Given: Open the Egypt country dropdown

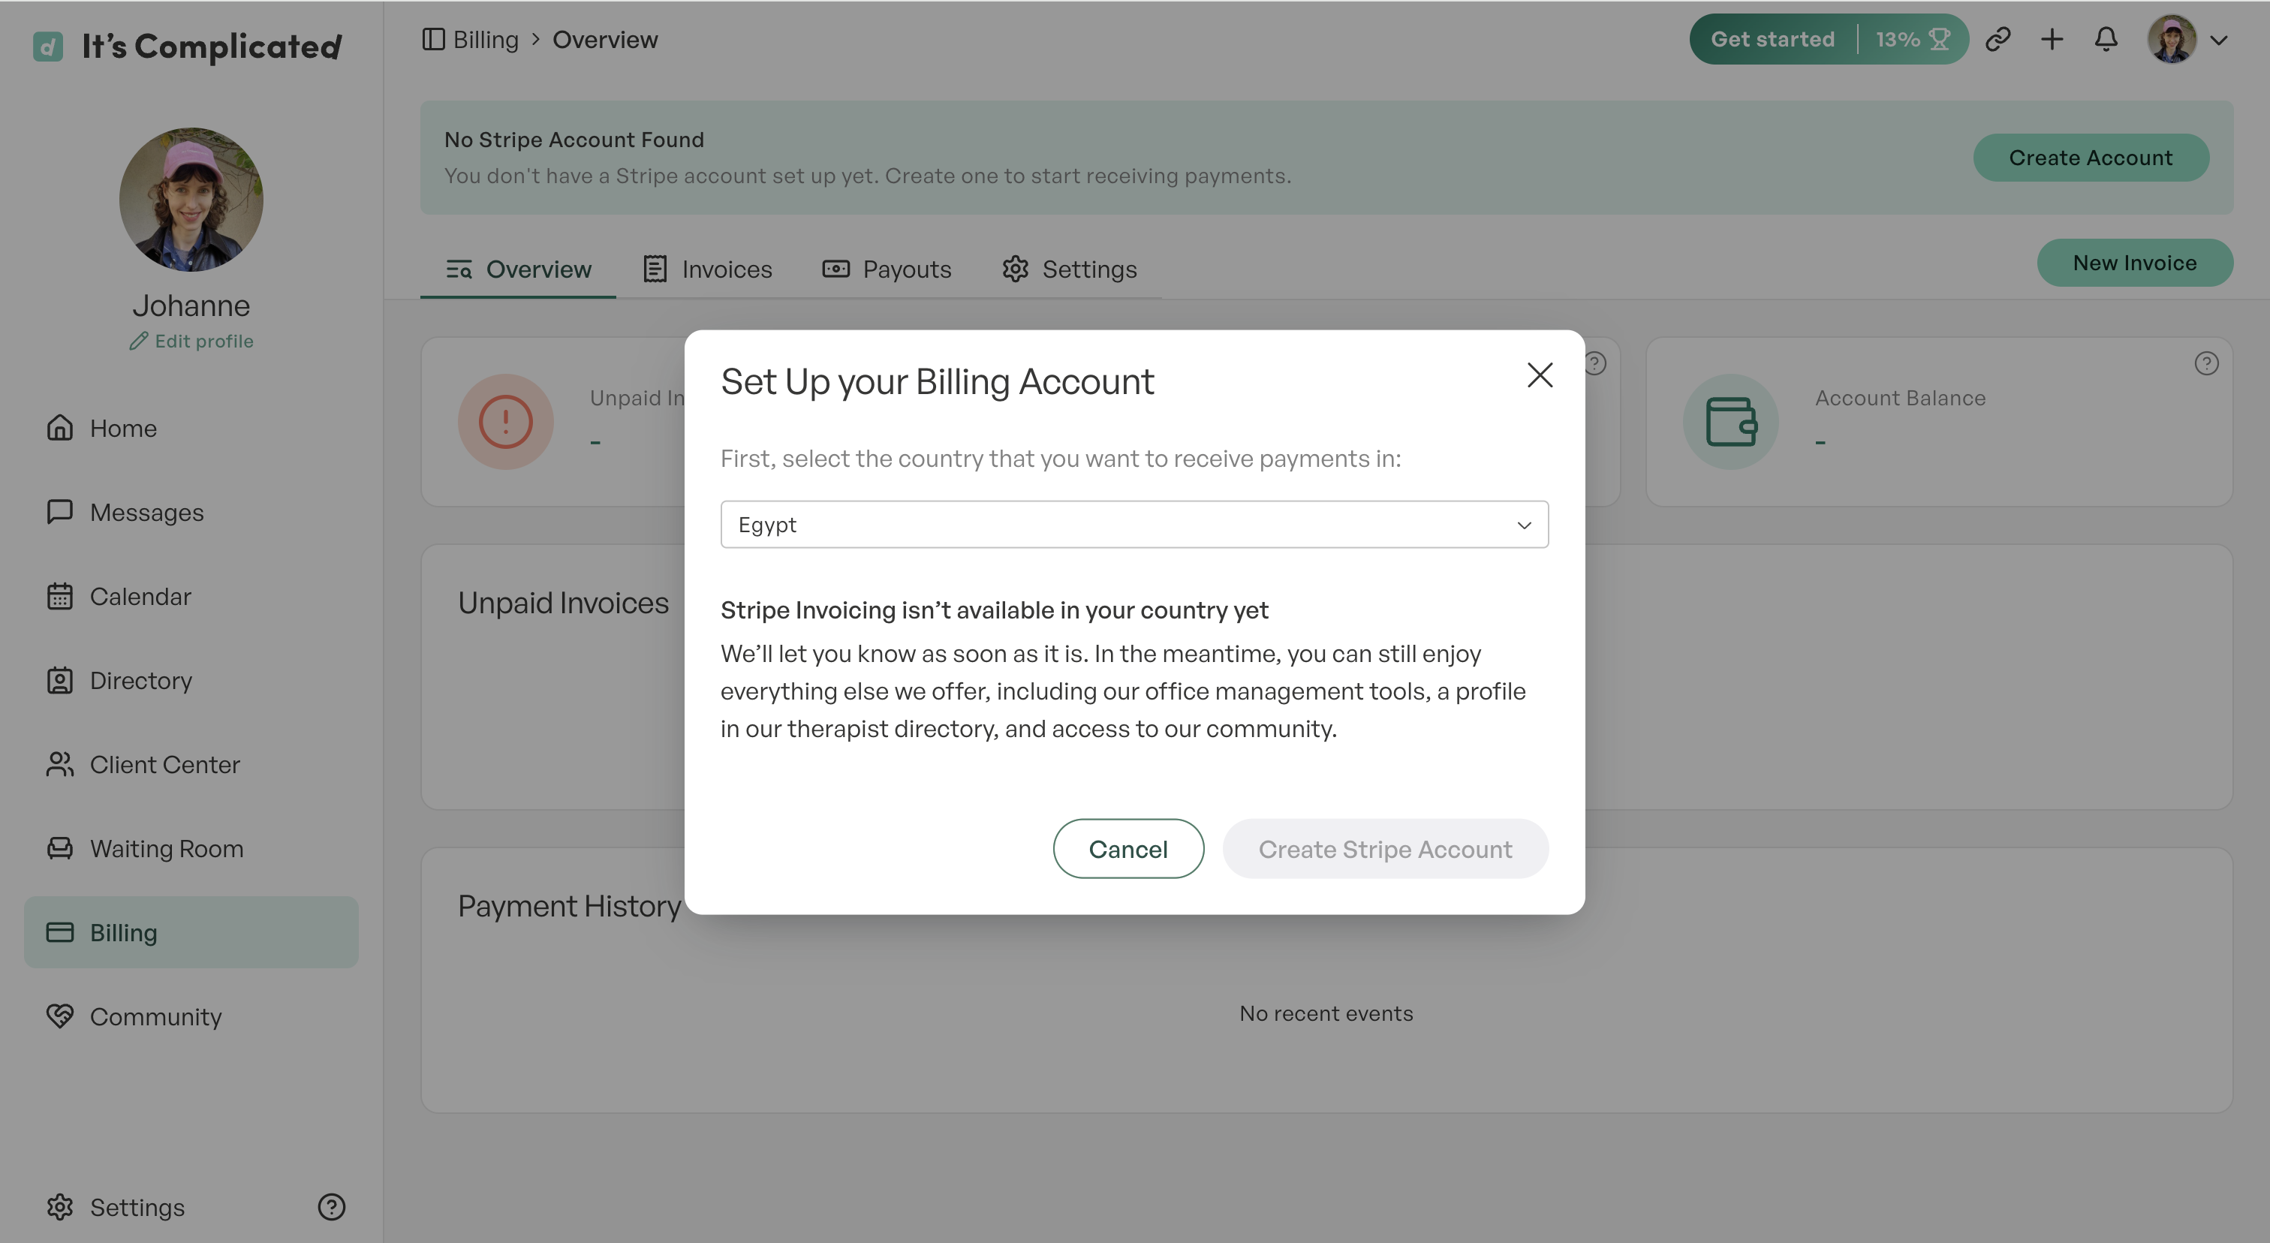Looking at the screenshot, I should 1134,524.
